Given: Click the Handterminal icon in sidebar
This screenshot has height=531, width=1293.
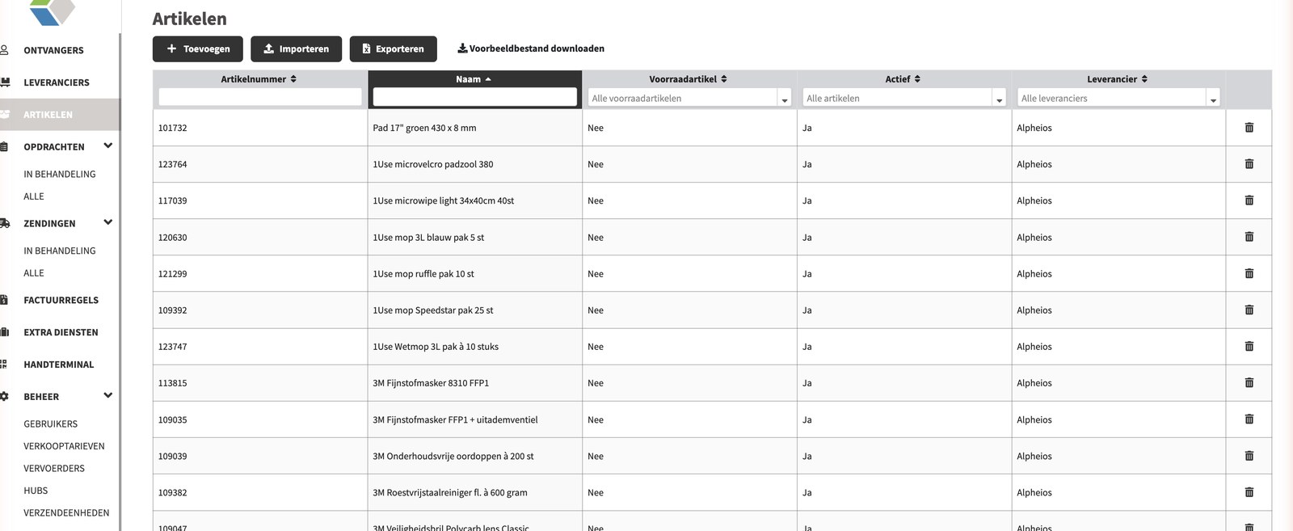Looking at the screenshot, I should pyautogui.click(x=4, y=365).
